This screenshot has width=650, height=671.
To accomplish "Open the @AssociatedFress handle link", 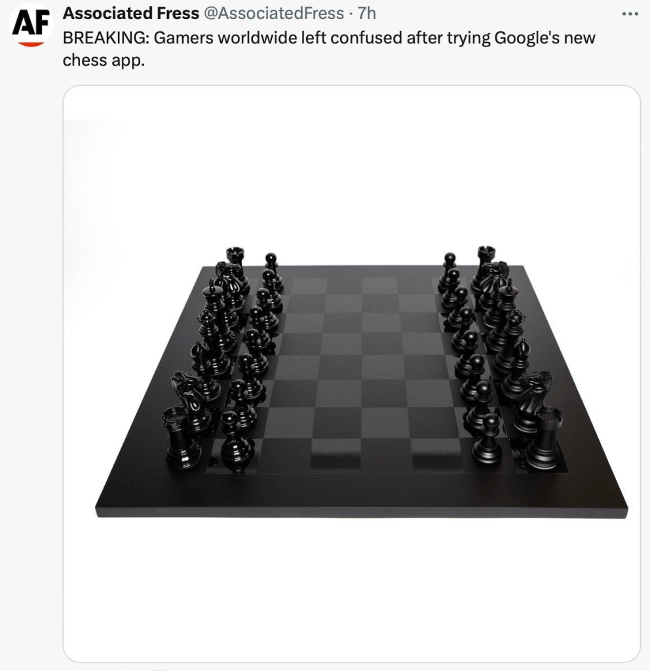I will (x=273, y=13).
